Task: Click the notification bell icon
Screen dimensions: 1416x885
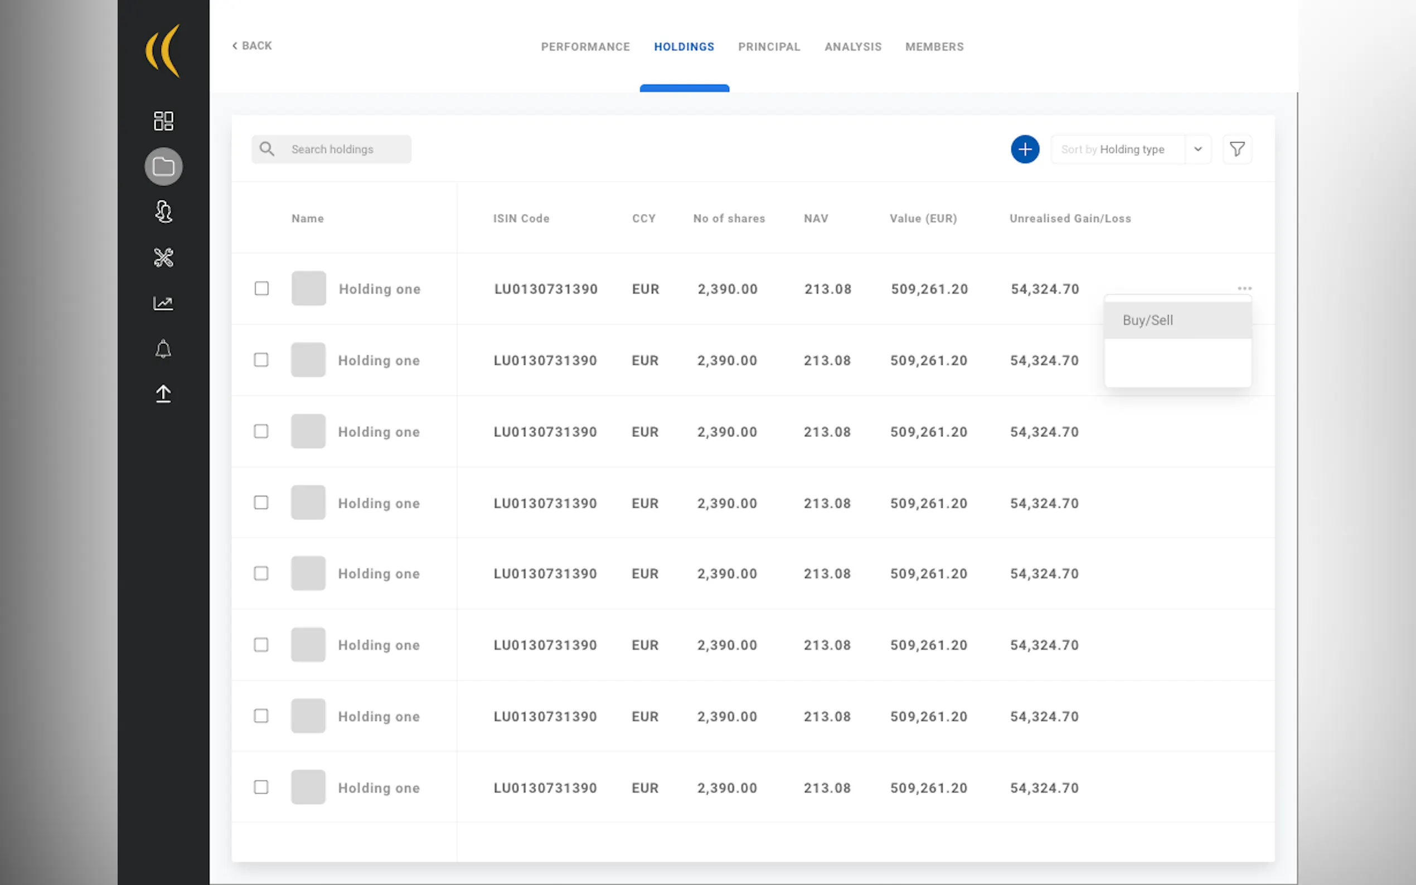Action: pos(163,349)
